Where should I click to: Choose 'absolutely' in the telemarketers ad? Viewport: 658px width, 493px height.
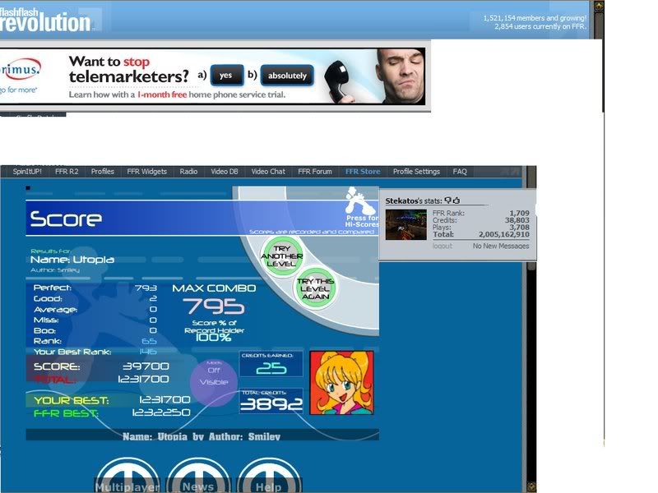coord(287,76)
